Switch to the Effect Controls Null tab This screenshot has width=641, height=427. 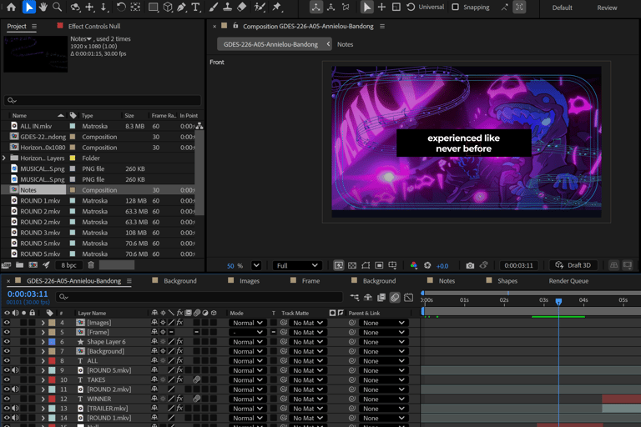[x=94, y=26]
